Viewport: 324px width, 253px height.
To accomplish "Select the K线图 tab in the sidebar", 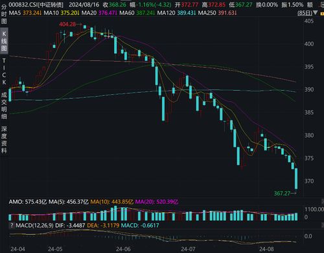I will tap(4, 41).
